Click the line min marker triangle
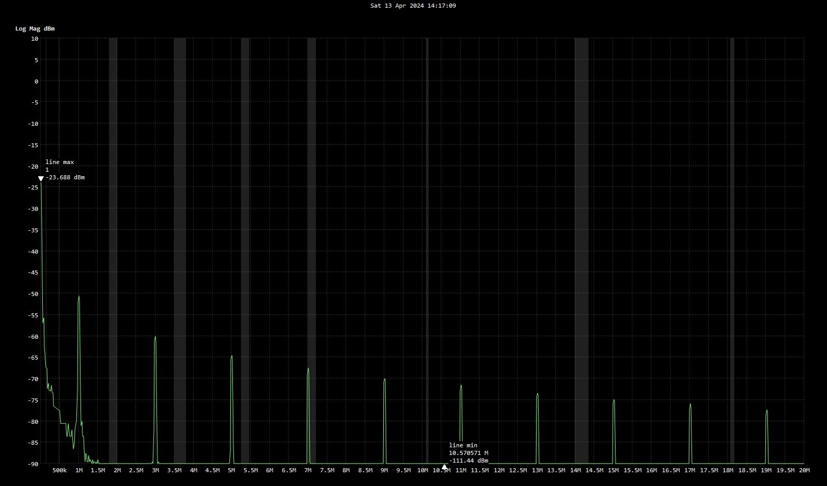The width and height of the screenshot is (827, 486). click(x=444, y=467)
